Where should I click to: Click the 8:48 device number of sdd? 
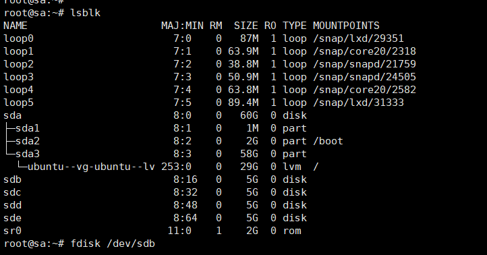(x=185, y=205)
